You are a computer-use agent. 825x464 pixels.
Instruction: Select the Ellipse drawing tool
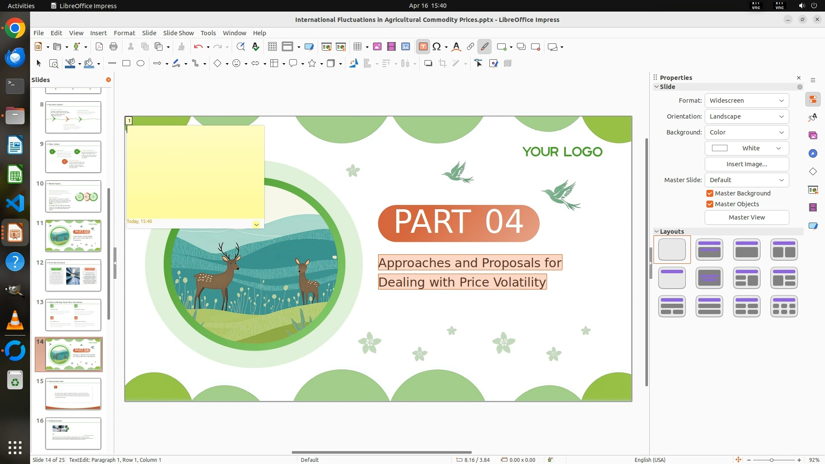tap(141, 64)
